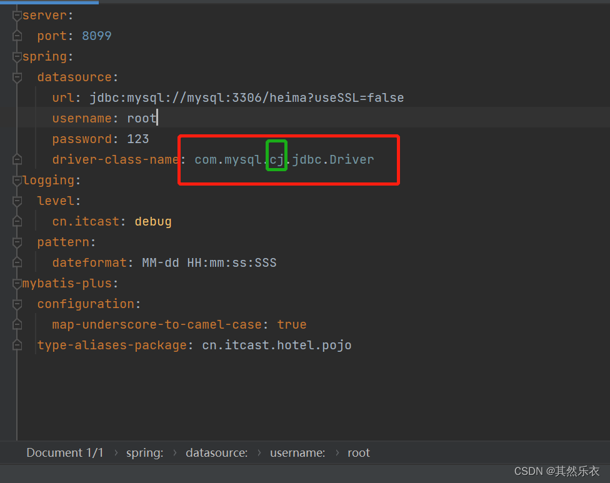
Task: Click the root breadcrumb entry
Action: [359, 452]
